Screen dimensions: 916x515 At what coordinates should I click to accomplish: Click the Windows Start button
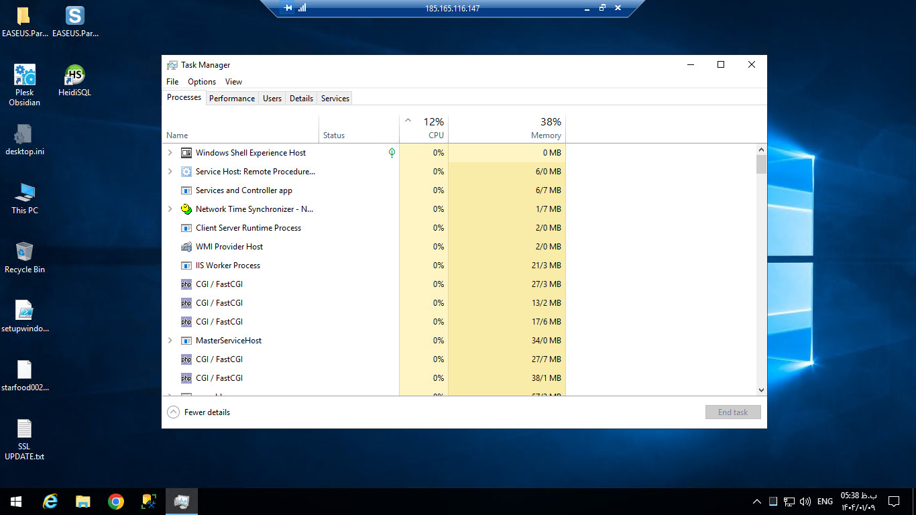16,502
